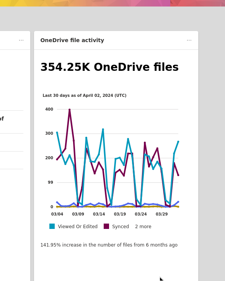Image resolution: width=225 pixels, height=281 pixels.
Task: Select the 354.25K OneDrive files headline
Action: pos(109,67)
